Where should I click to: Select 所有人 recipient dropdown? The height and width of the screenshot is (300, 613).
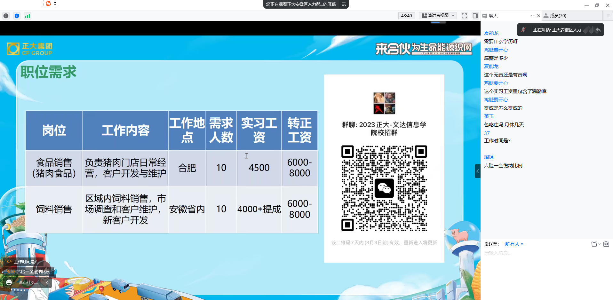click(514, 244)
